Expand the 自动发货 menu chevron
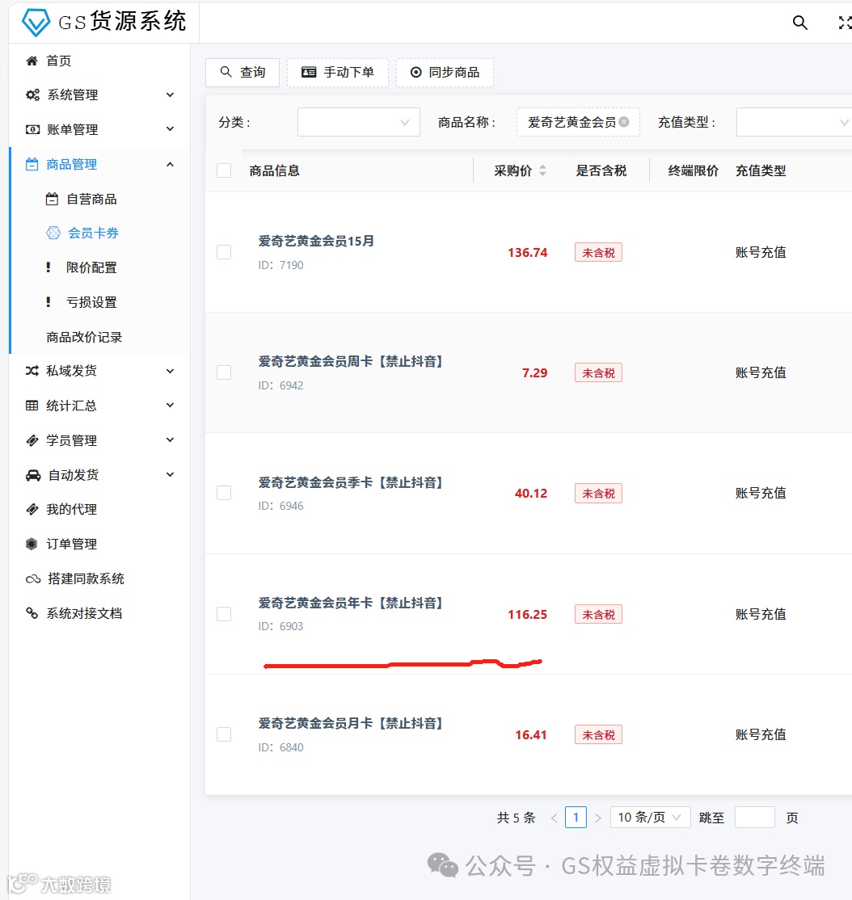 170,475
